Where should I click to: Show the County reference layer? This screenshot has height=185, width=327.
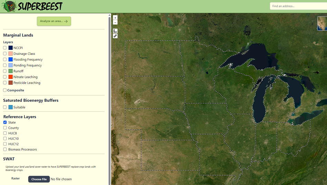pyautogui.click(x=5, y=128)
